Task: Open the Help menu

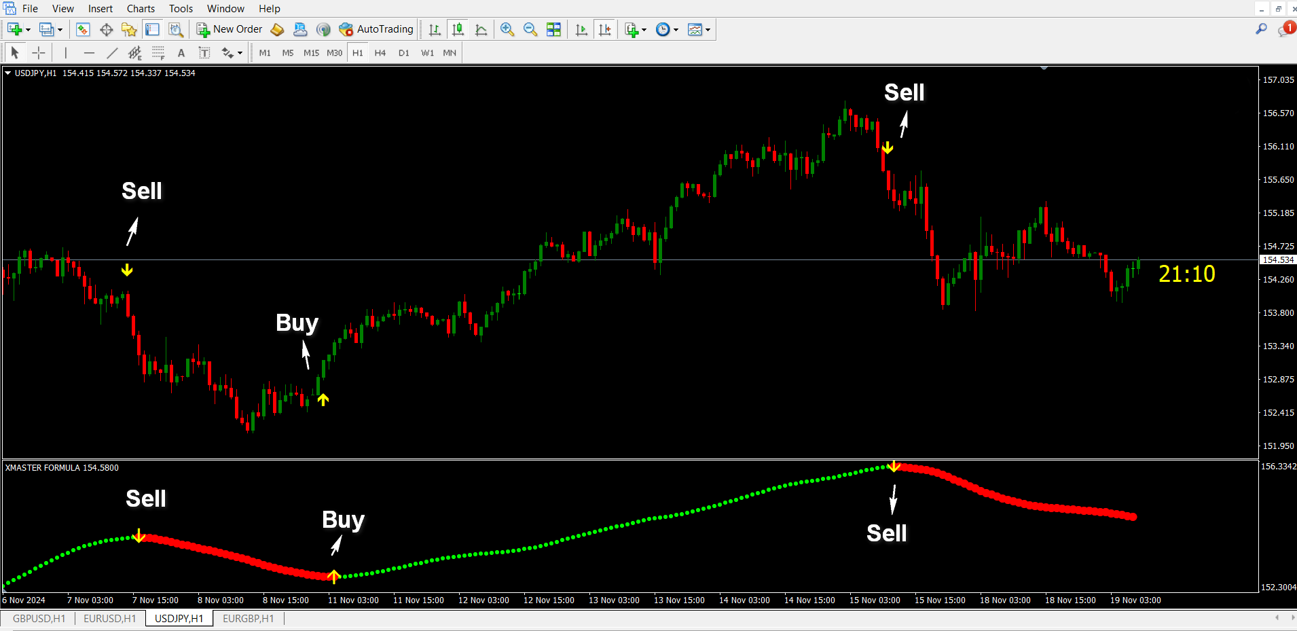Action: [269, 9]
